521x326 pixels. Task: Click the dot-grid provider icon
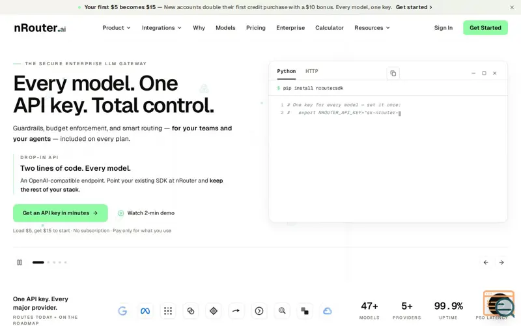[x=168, y=311]
